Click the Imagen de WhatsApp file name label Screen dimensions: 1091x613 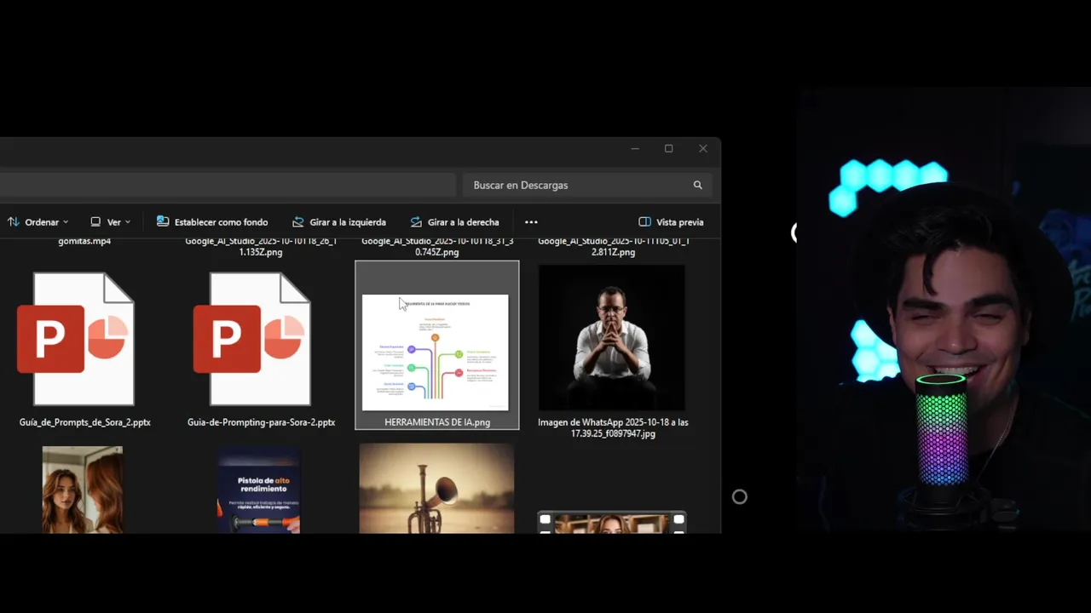[613, 427]
